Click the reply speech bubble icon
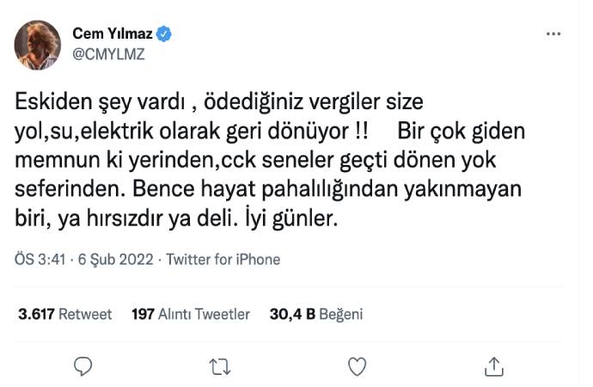 [83, 366]
